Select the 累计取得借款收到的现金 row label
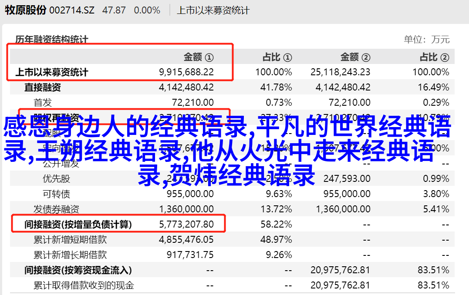 click(x=84, y=285)
